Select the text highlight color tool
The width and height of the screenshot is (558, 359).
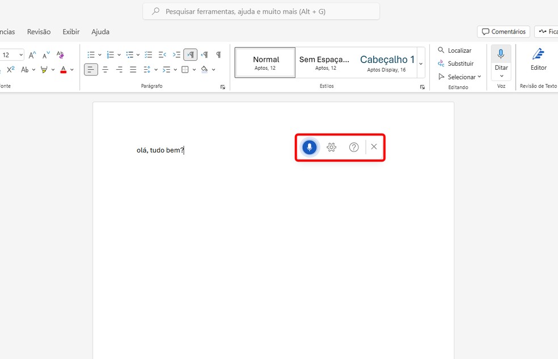pos(44,69)
